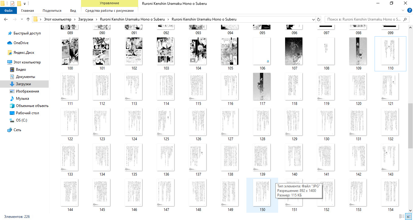413x220 pixels.
Task: Open OneDrive in the navigation pane
Action: coord(21,43)
